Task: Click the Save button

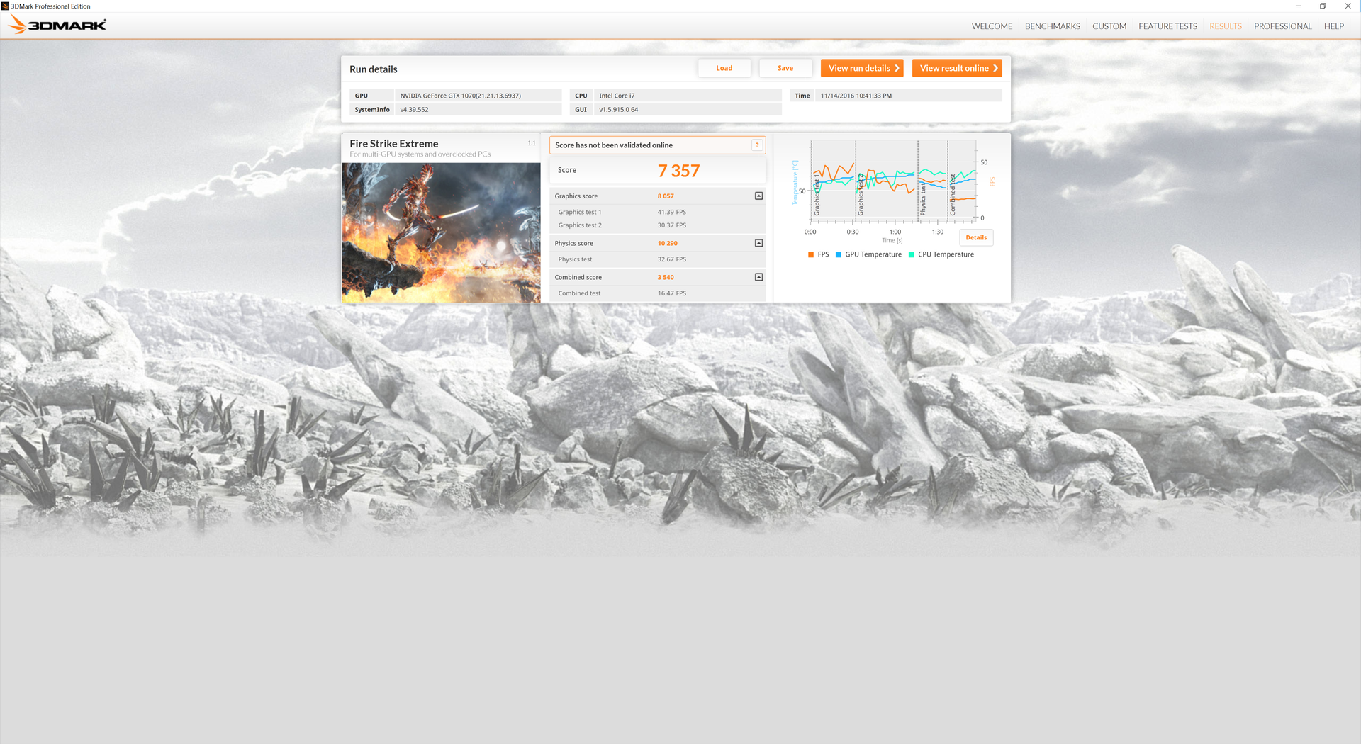Action: click(x=785, y=68)
